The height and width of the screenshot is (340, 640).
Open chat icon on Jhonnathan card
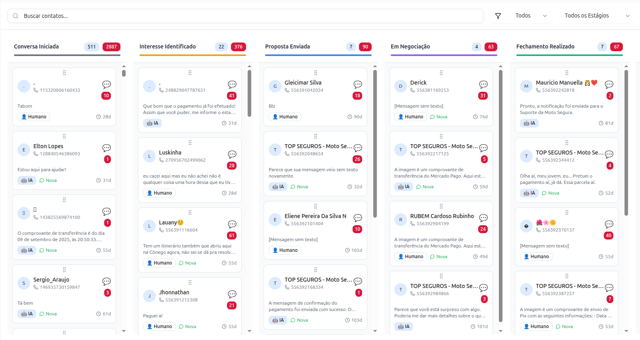(x=232, y=294)
